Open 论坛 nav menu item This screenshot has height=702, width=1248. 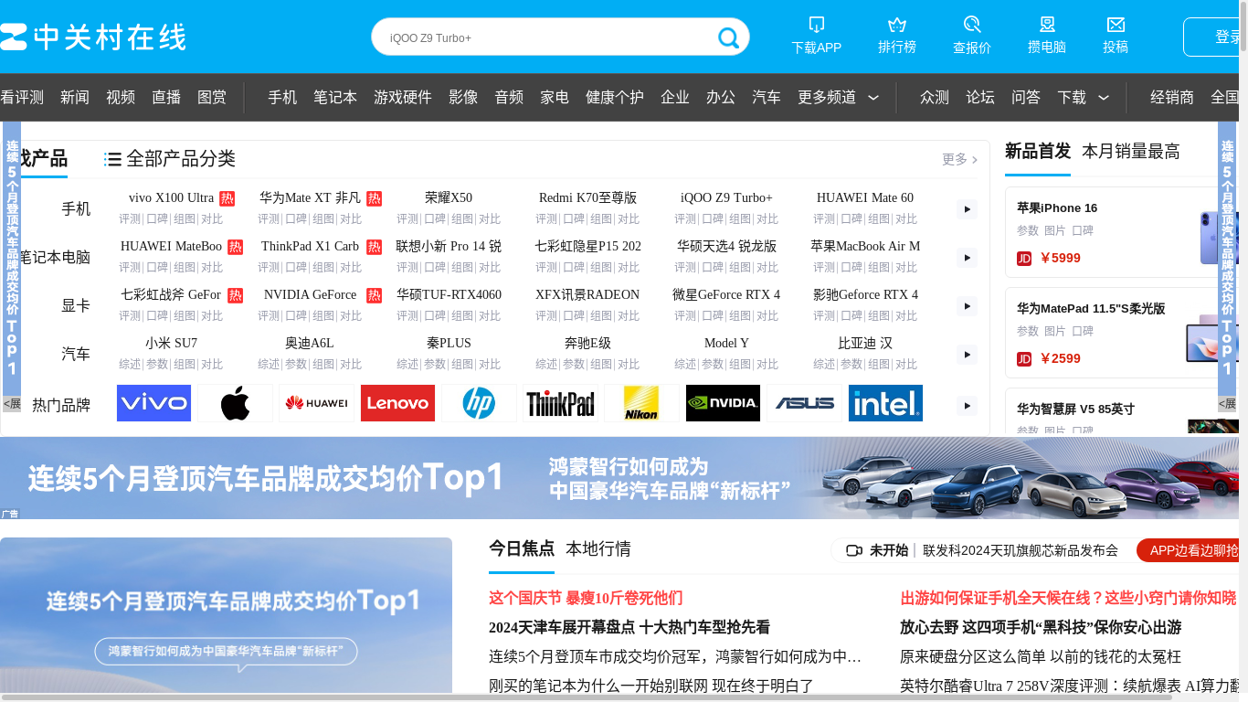980,97
